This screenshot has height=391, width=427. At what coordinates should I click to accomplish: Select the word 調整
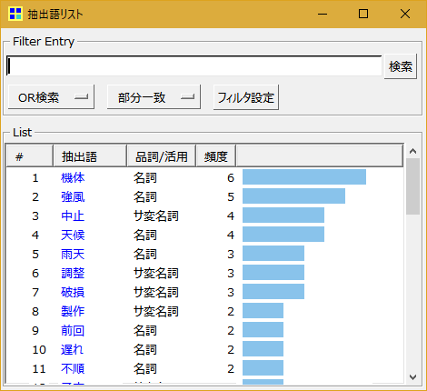click(x=73, y=273)
